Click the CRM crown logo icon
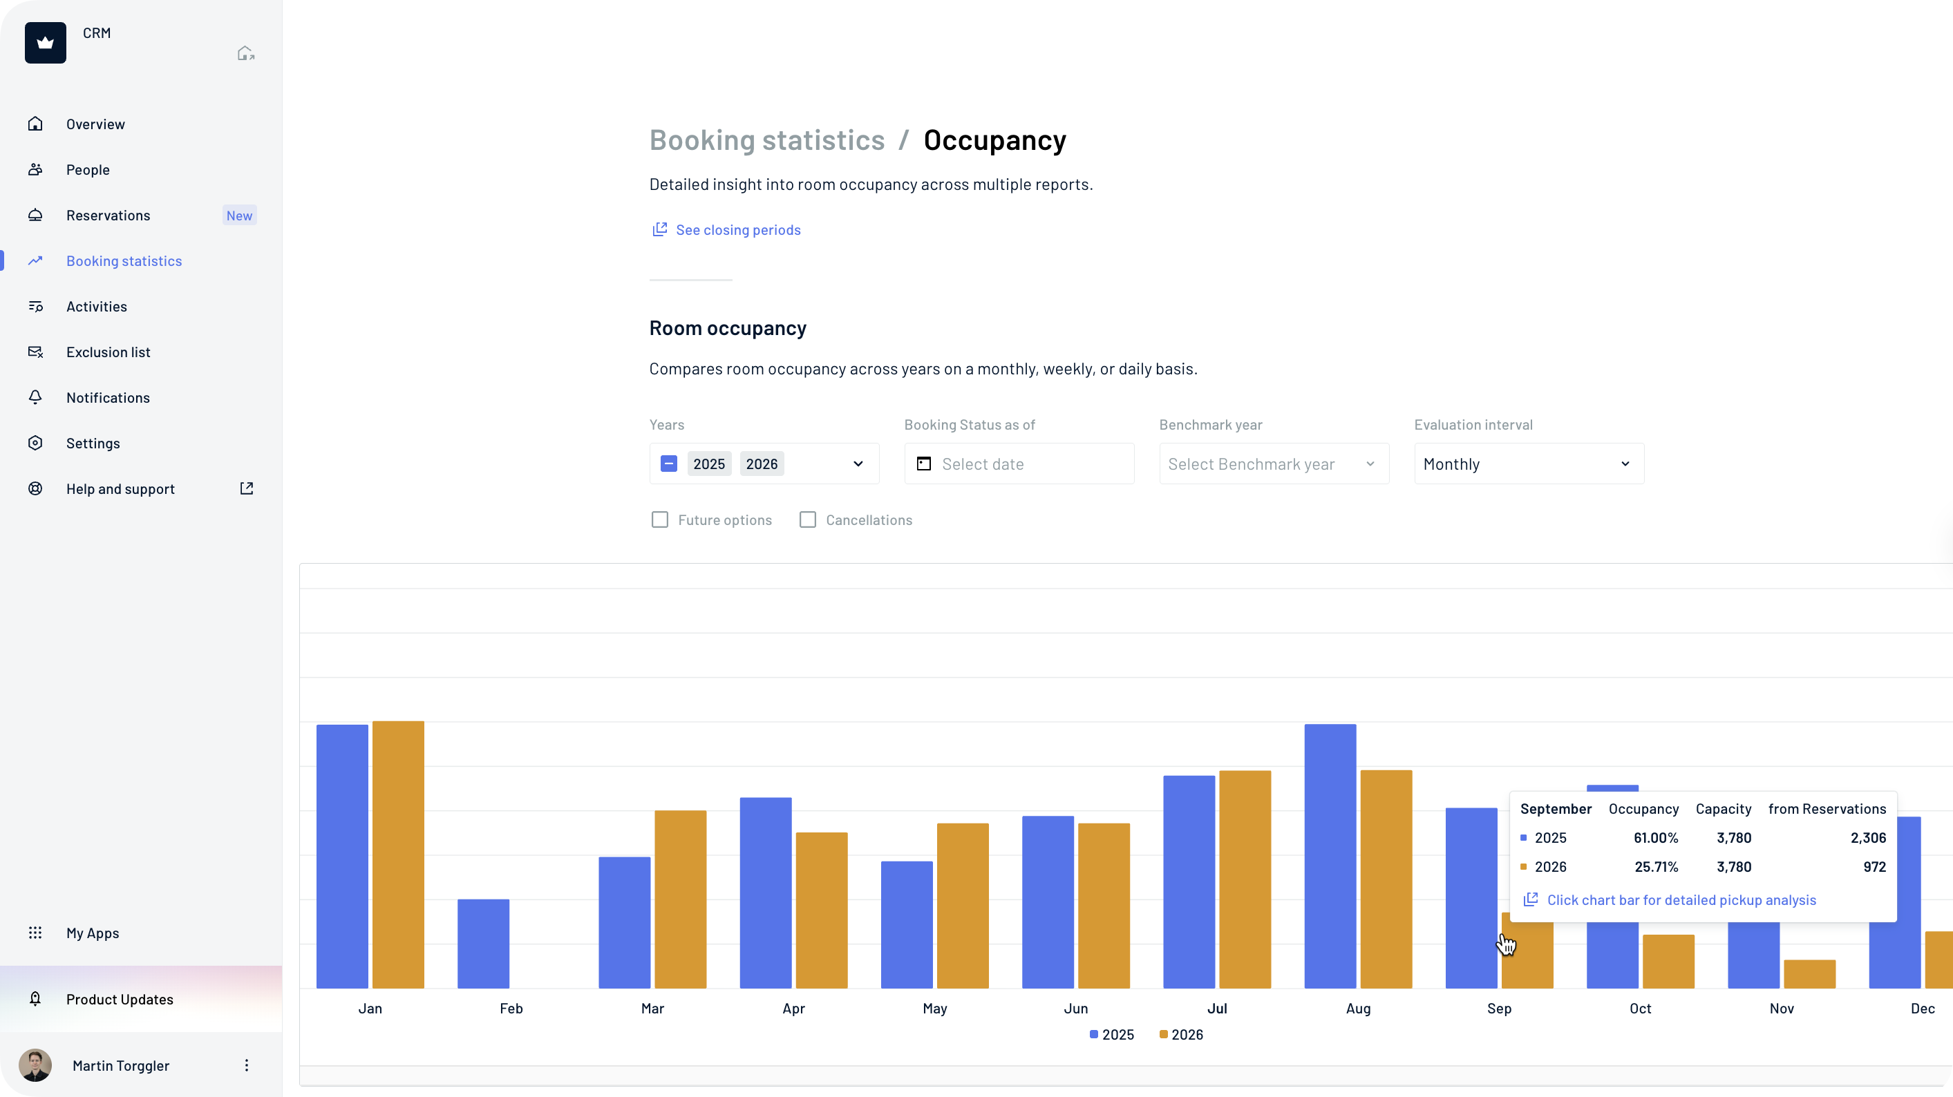The image size is (1953, 1097). click(46, 42)
